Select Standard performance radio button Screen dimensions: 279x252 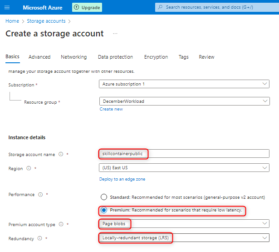[104, 197]
